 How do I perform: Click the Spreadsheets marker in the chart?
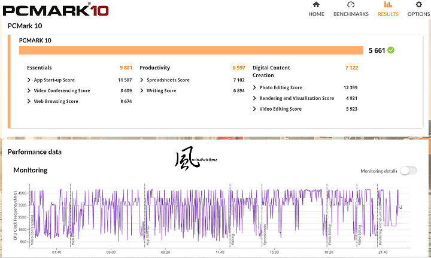[x=265, y=235]
